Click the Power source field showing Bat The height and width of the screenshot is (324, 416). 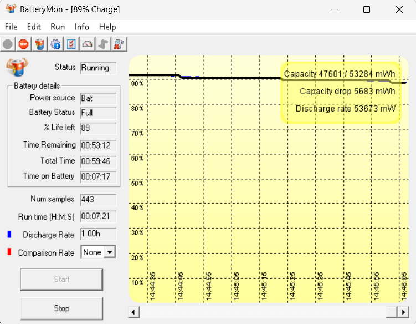pyautogui.click(x=99, y=98)
